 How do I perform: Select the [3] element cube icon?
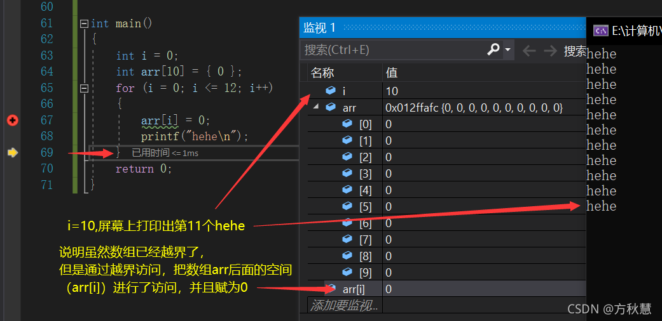[x=347, y=173]
